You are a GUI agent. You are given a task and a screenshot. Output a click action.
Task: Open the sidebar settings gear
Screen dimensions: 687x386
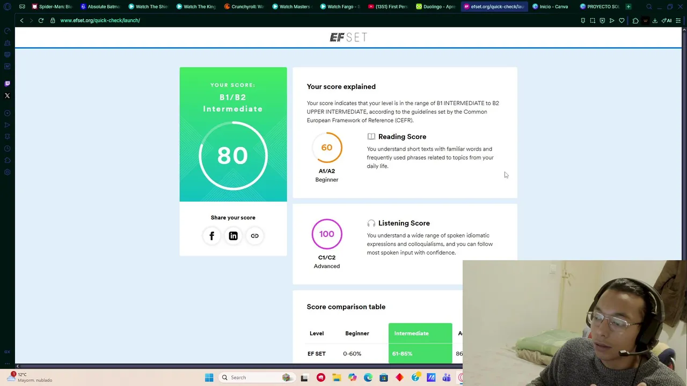click(7, 172)
